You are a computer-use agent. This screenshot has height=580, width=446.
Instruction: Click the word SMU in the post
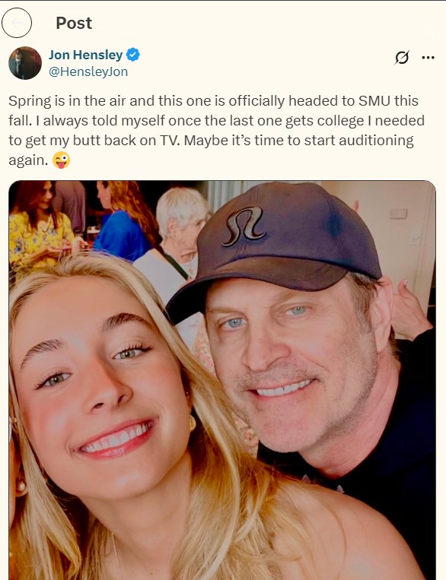(374, 100)
